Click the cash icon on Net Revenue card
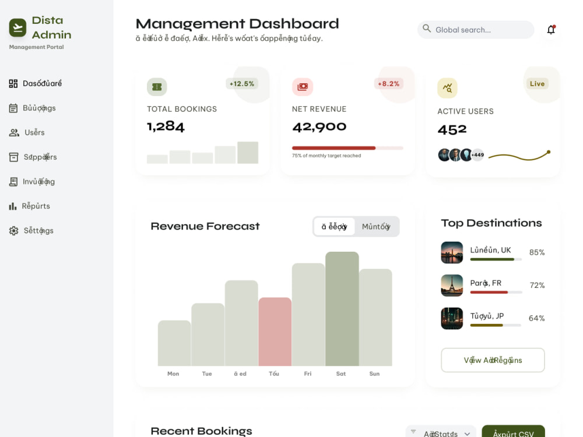The height and width of the screenshot is (437, 583). pos(302,87)
